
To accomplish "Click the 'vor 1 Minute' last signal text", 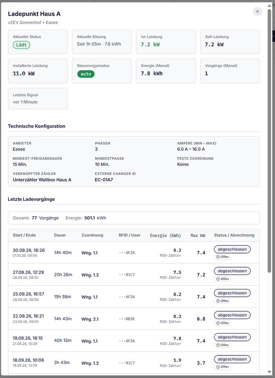I will coord(25,102).
